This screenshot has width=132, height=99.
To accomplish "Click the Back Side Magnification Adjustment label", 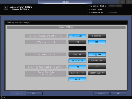I will (46, 67).
